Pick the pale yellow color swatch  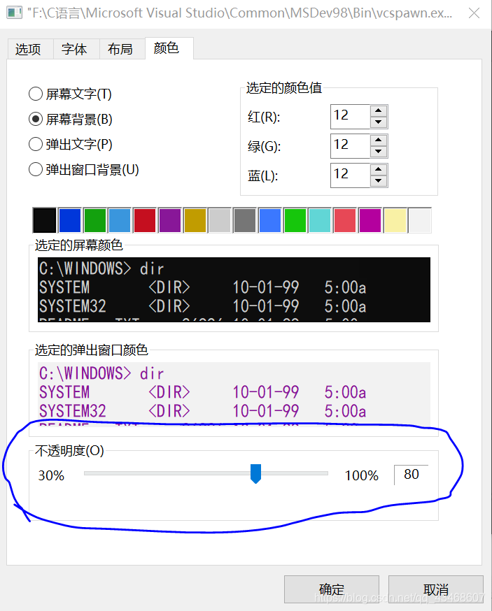pos(395,220)
